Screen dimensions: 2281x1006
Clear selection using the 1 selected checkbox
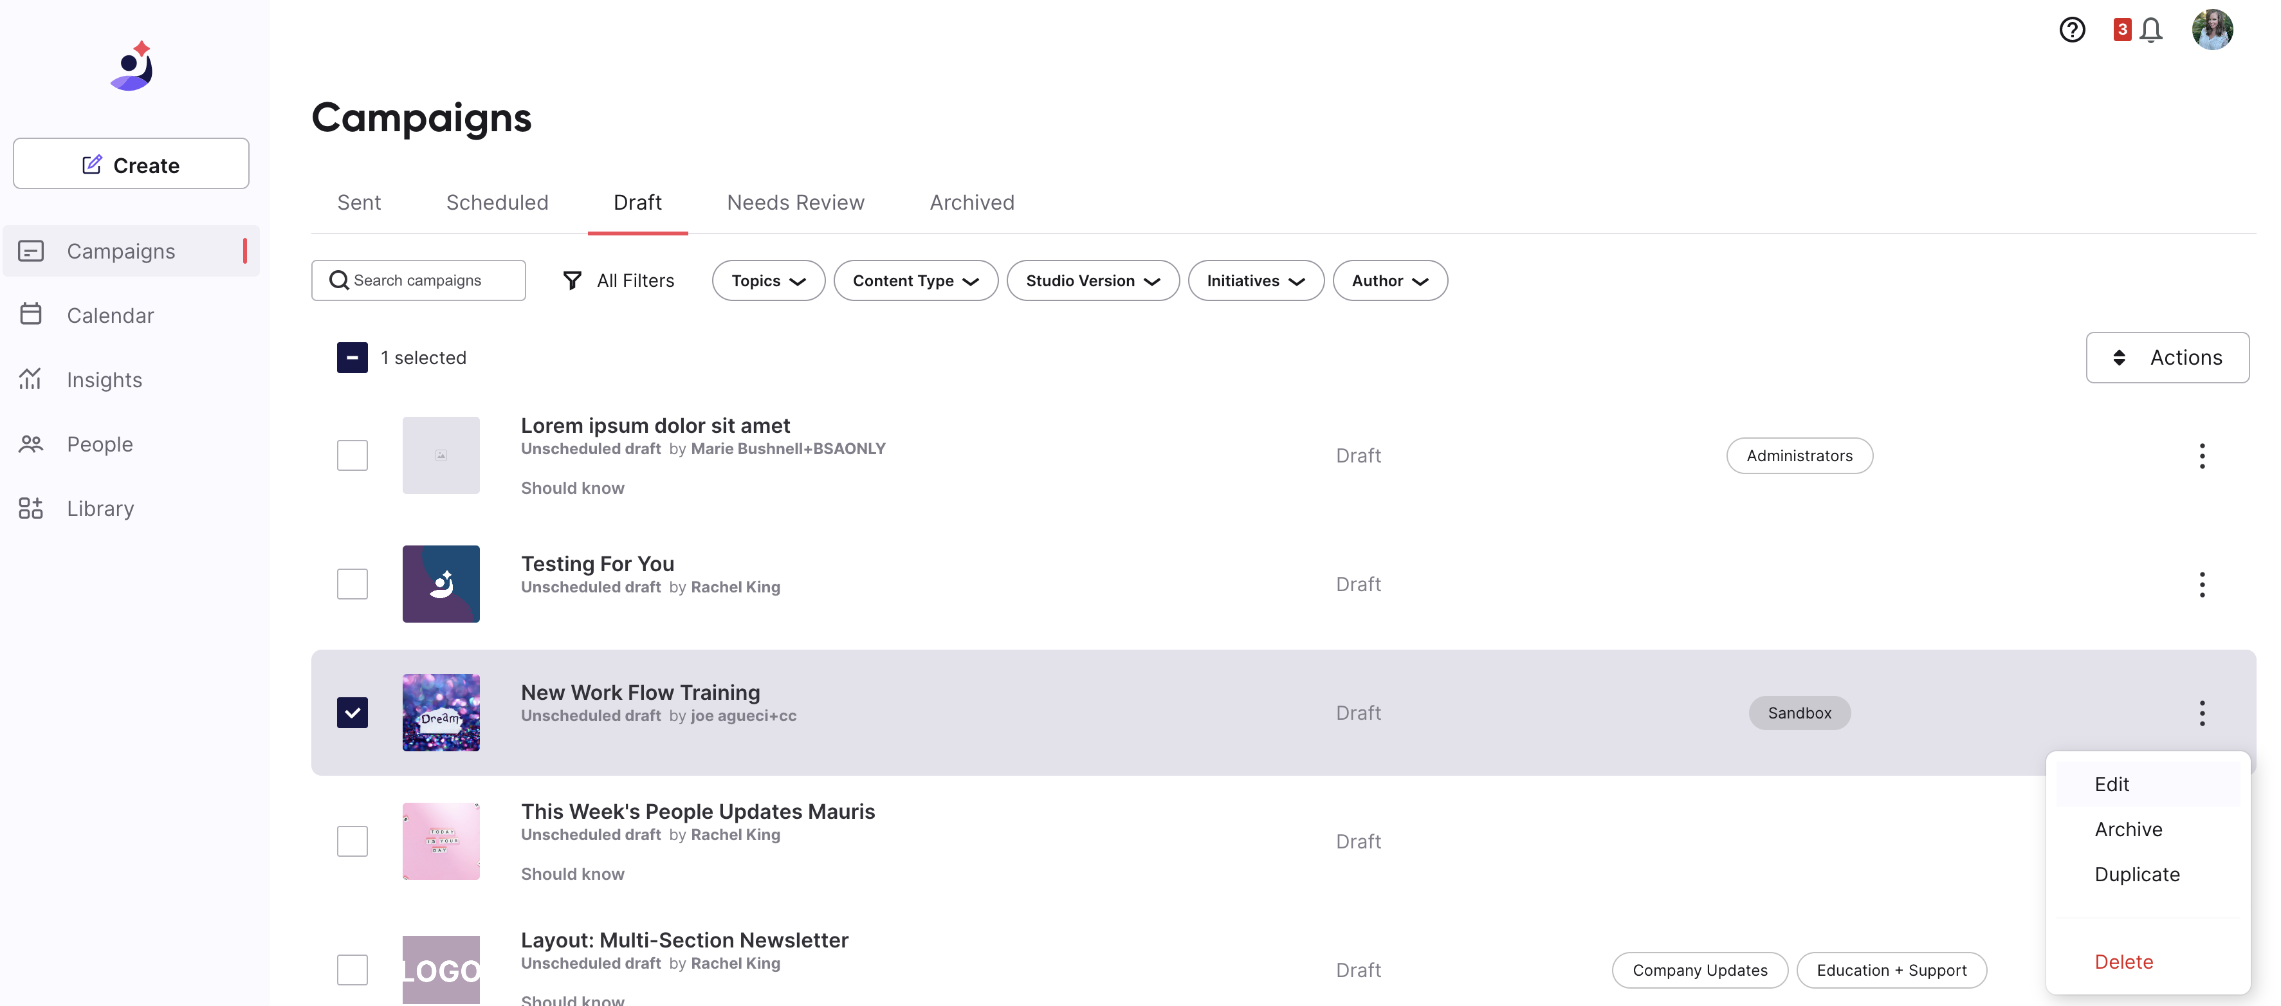[x=351, y=358]
